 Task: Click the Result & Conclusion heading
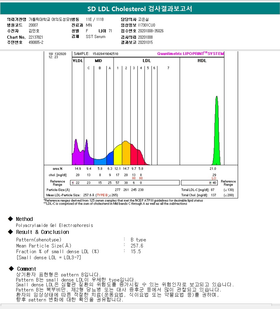click(42, 232)
